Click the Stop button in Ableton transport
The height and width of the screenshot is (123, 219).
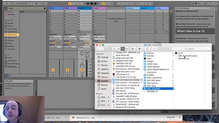point(92,4)
